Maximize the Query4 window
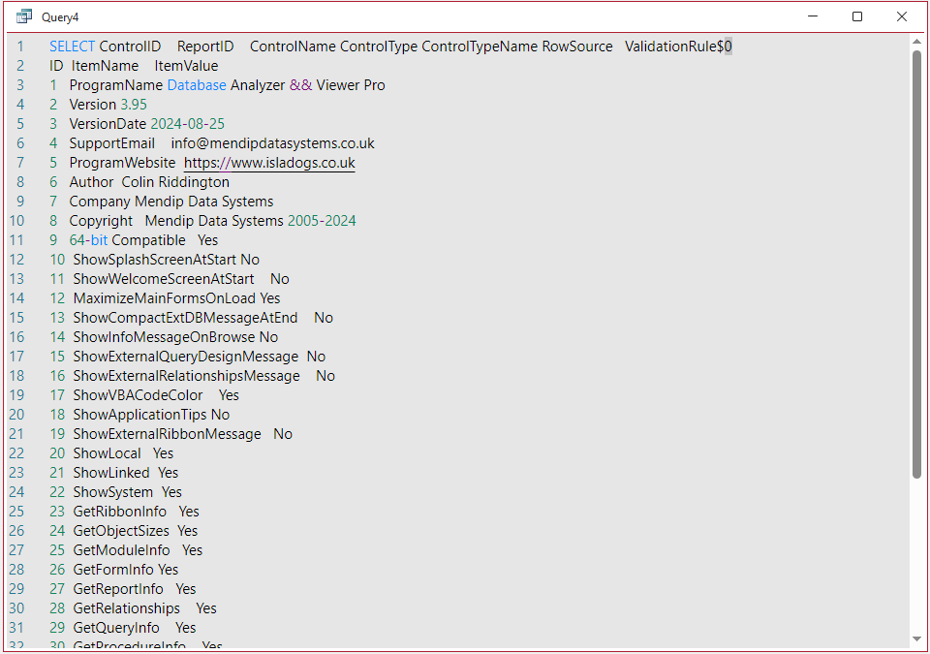Viewport: 930px width, 654px height. (857, 16)
